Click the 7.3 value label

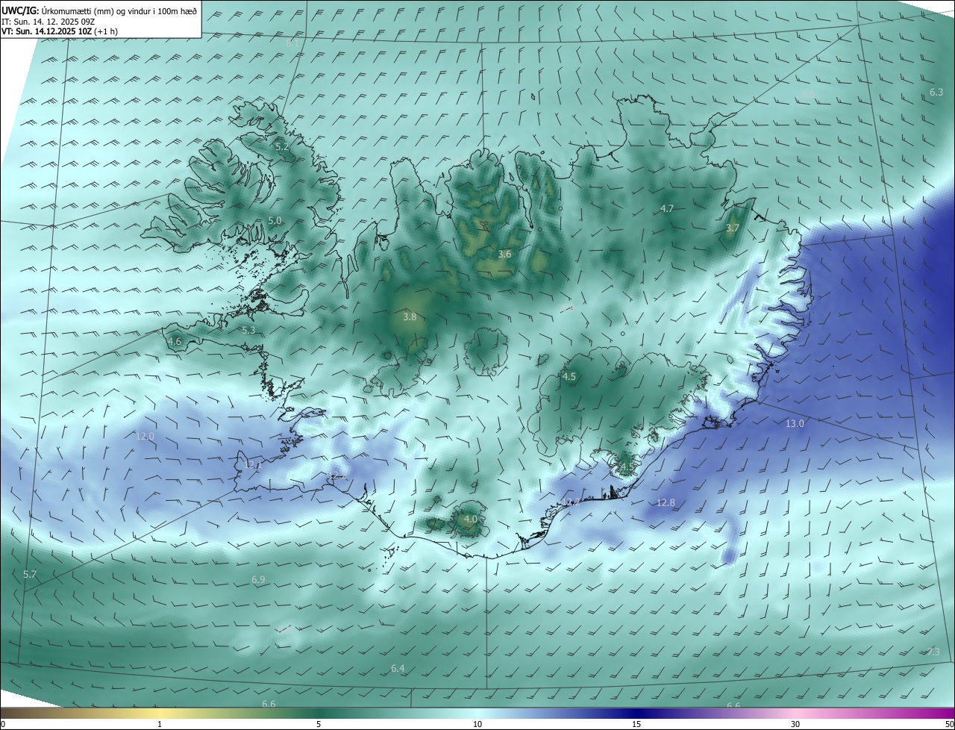click(x=933, y=652)
